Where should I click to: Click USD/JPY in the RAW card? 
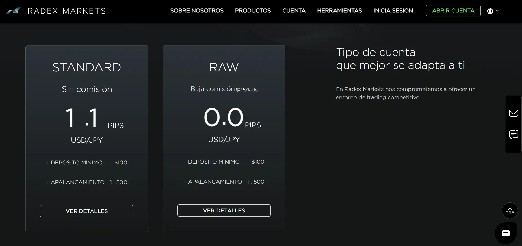(x=224, y=139)
